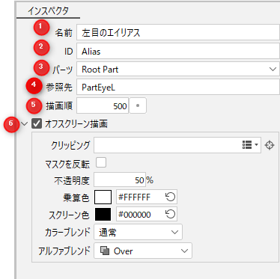280x279 pixels.
Task: Toggle the オフスクリーン描画 checkbox
Action: (x=37, y=123)
